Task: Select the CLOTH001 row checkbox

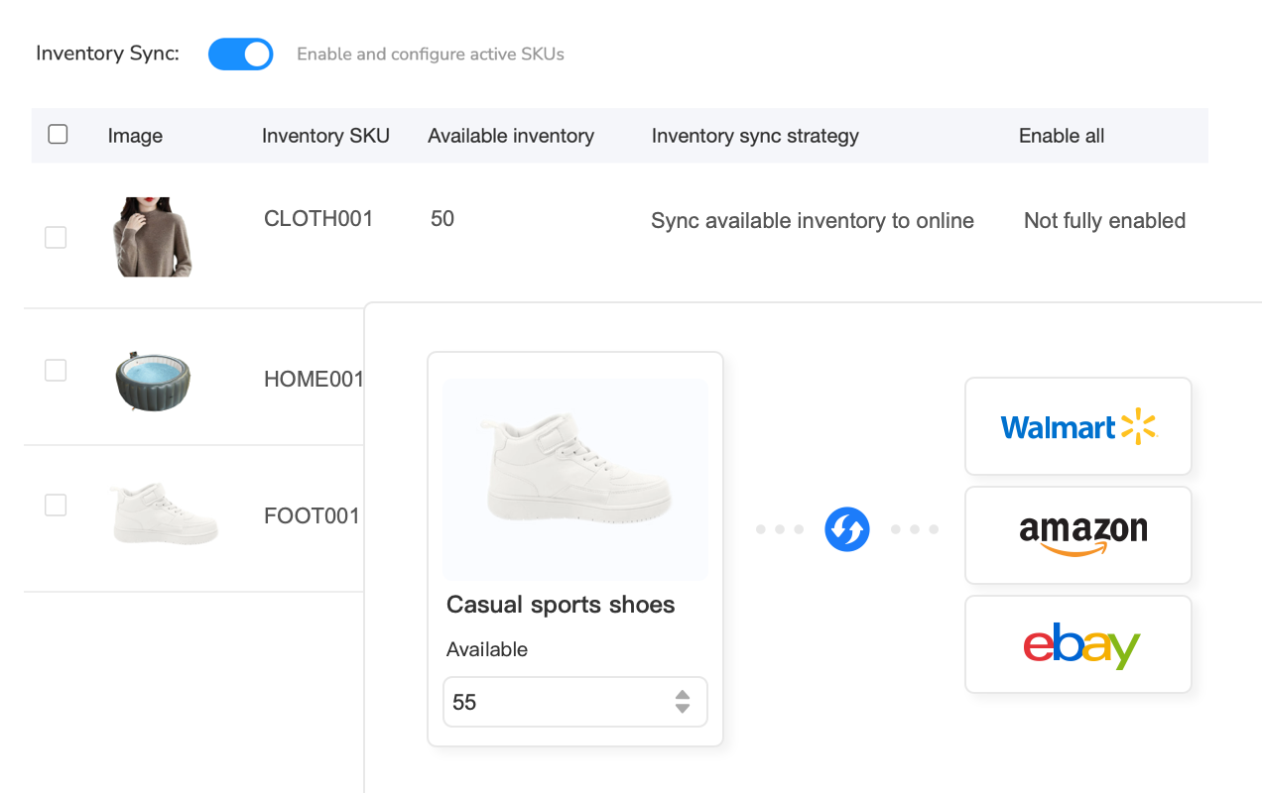Action: pyautogui.click(x=56, y=237)
